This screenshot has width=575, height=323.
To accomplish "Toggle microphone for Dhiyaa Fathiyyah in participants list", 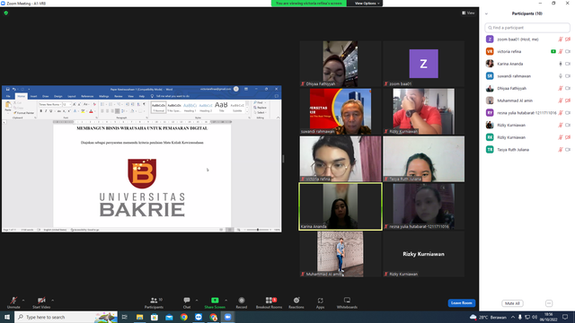I will [561, 88].
